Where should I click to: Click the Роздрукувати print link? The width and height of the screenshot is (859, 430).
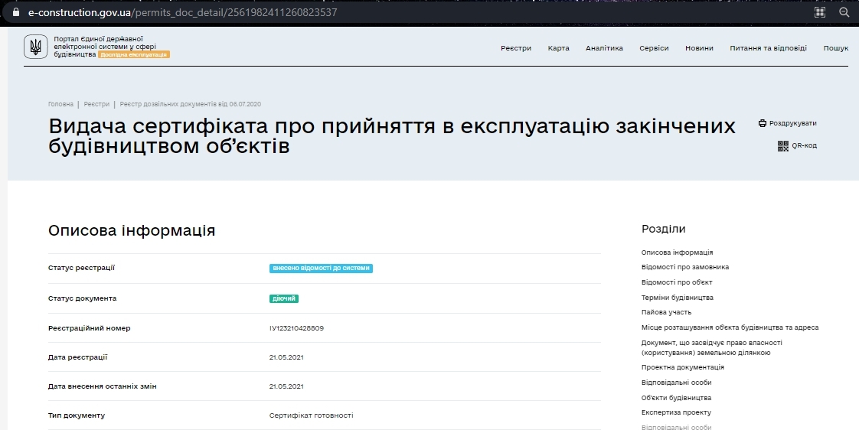tap(792, 123)
